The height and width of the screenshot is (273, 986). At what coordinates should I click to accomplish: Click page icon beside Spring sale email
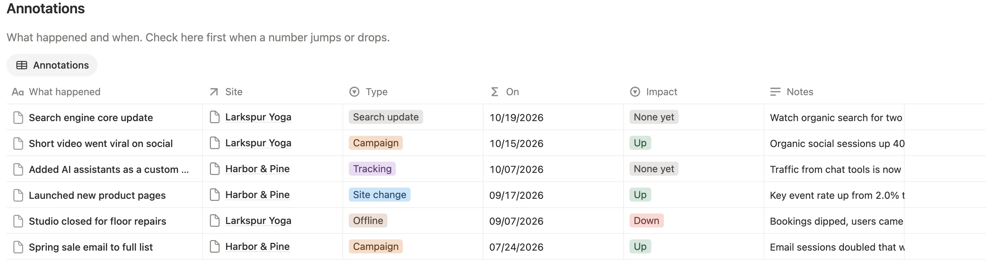(18, 247)
